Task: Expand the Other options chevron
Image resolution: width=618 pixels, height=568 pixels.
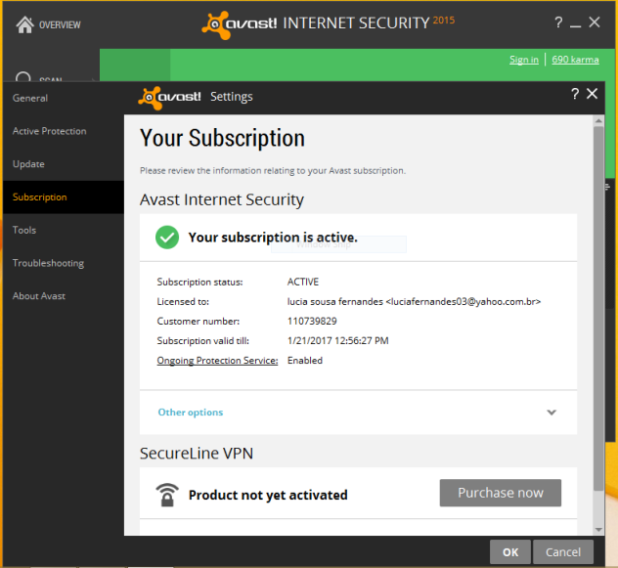Action: (552, 413)
